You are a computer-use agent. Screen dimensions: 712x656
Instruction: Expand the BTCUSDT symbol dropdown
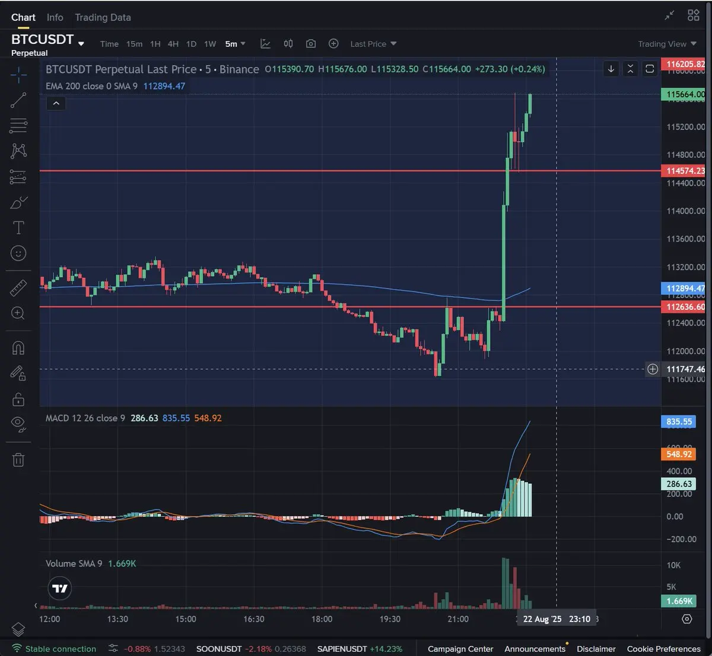pos(81,43)
